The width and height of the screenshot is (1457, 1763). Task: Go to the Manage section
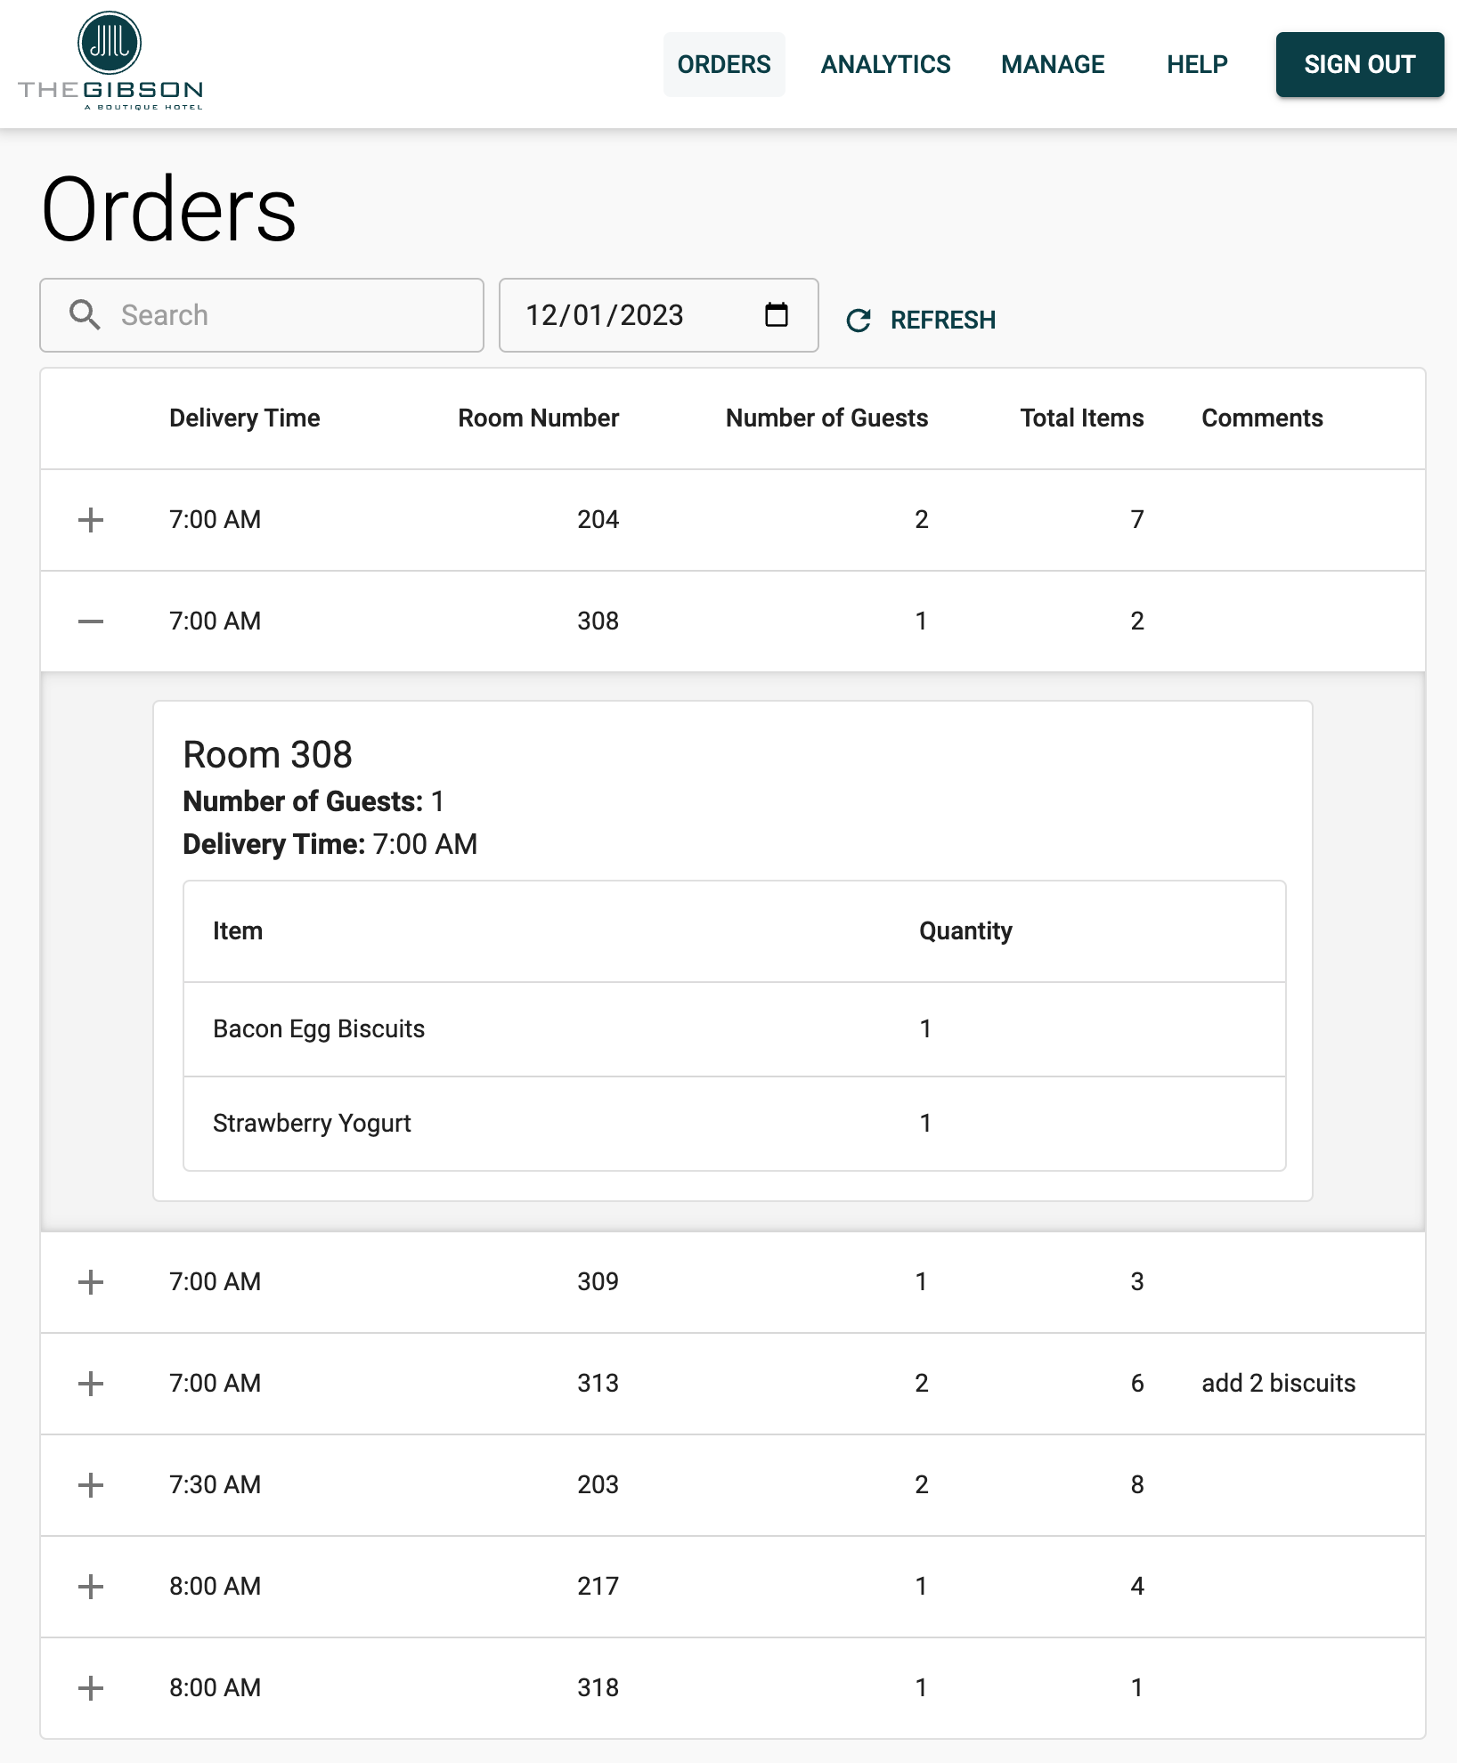point(1053,64)
